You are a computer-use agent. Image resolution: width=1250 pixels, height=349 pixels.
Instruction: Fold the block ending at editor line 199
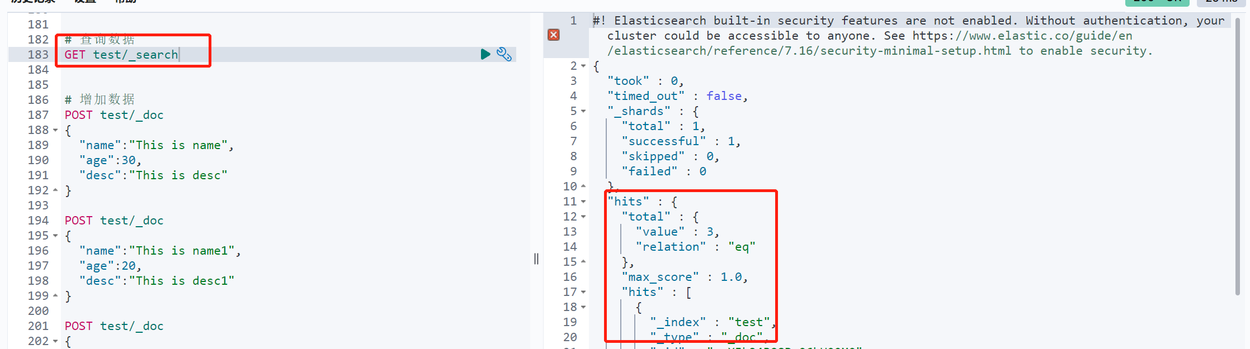pyautogui.click(x=55, y=296)
